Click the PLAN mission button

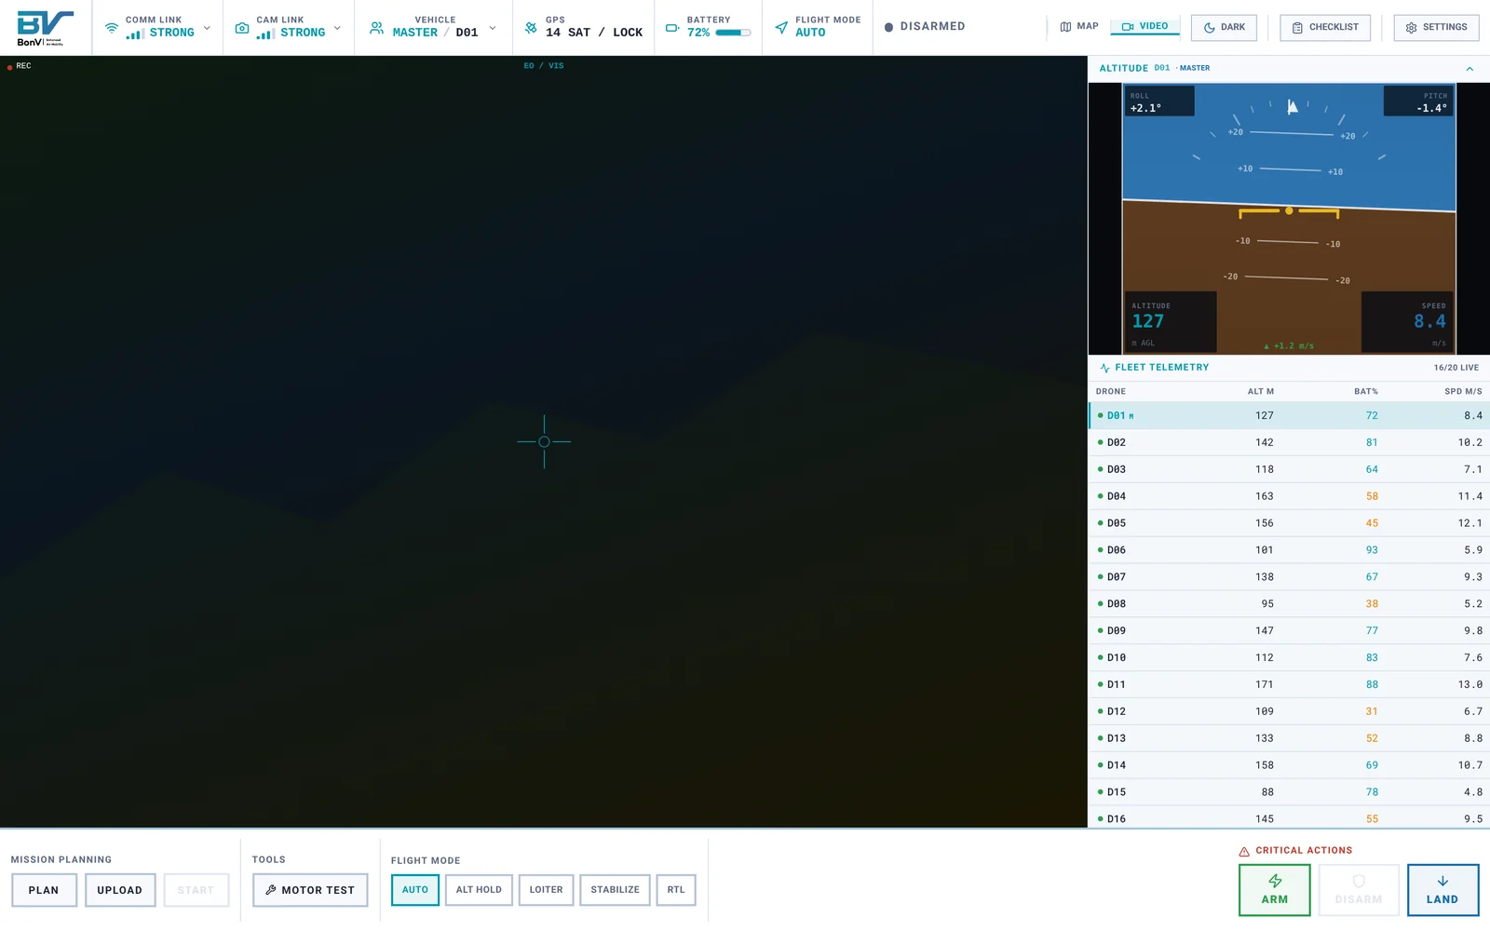(x=44, y=890)
